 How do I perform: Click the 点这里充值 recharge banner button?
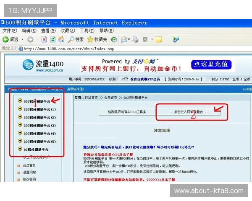click(211, 64)
